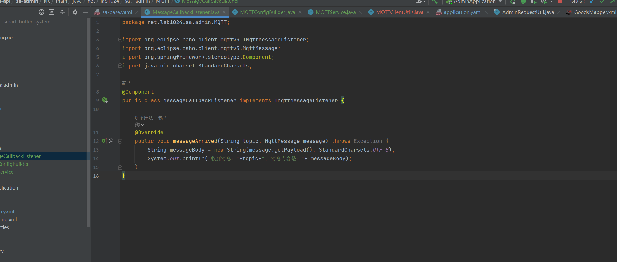The width and height of the screenshot is (617, 262).
Task: Click 'UTF_8' constant on line 13
Action: (381, 150)
